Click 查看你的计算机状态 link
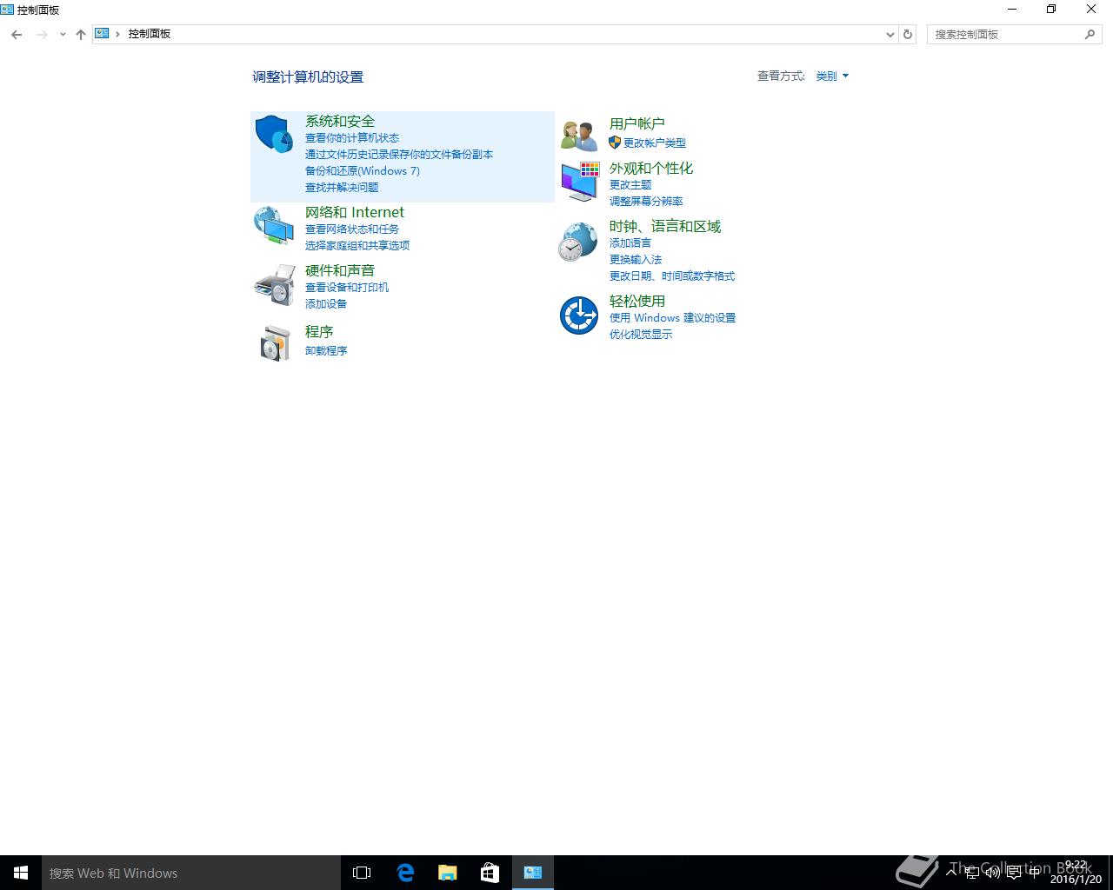1113x890 pixels. pyautogui.click(x=352, y=138)
